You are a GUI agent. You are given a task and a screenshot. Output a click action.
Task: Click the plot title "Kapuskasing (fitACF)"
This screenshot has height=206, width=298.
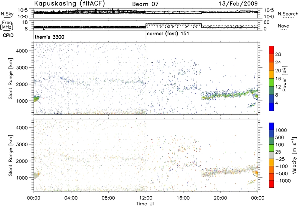point(69,3)
